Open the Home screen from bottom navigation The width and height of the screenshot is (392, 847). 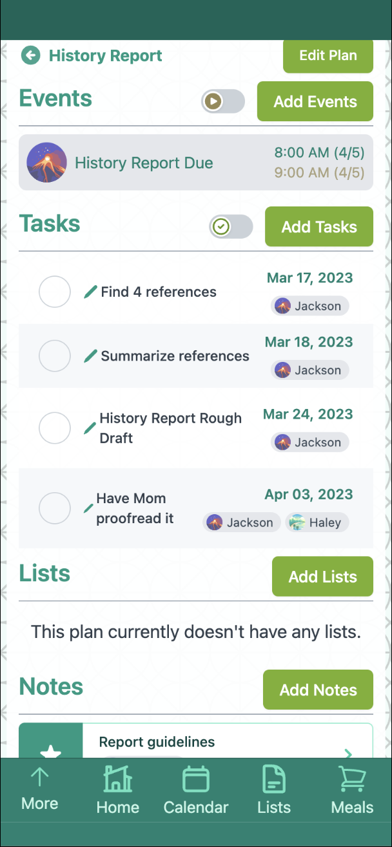coord(117,790)
